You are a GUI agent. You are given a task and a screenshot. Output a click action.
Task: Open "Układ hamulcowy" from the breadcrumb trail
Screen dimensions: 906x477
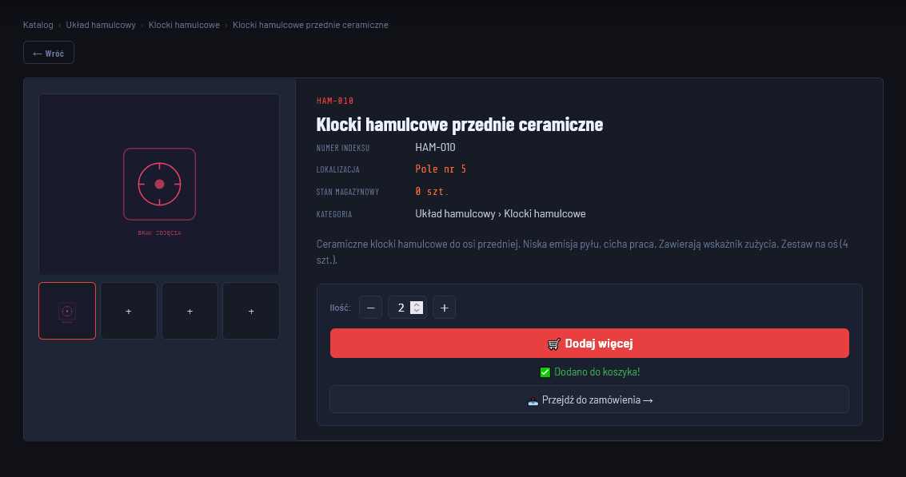tap(99, 25)
